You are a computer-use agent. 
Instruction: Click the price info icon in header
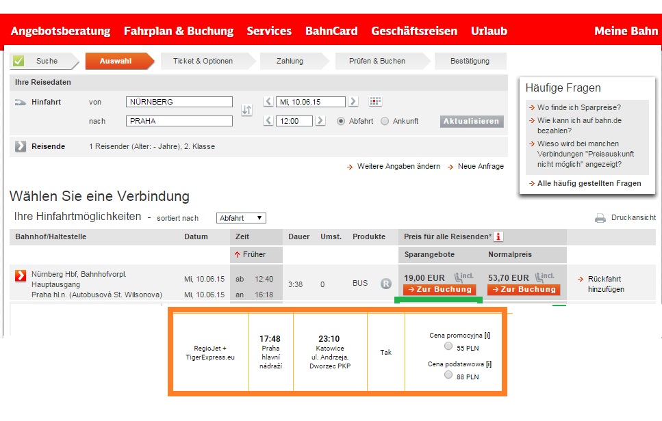click(x=498, y=237)
